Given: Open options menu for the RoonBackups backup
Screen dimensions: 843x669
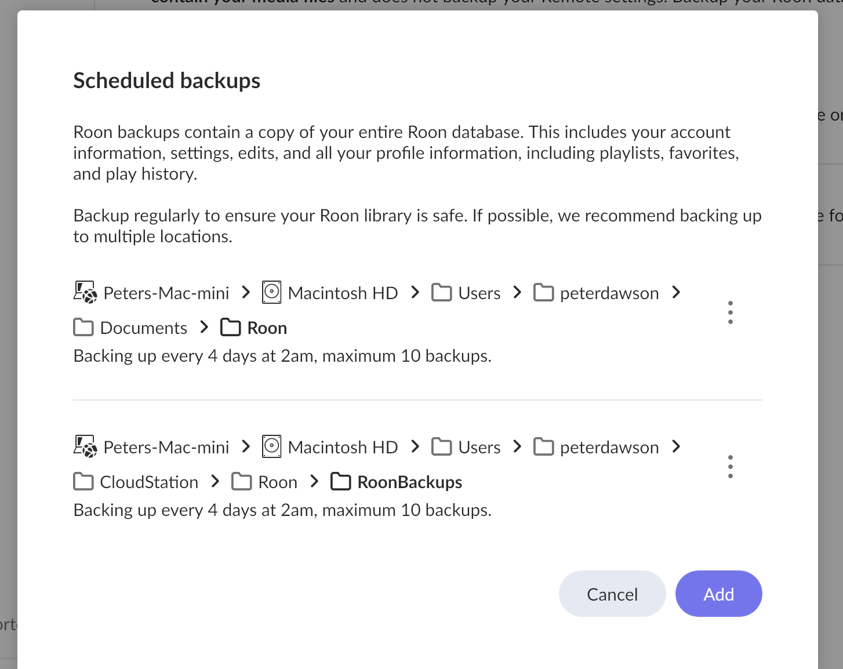Looking at the screenshot, I should (x=731, y=467).
